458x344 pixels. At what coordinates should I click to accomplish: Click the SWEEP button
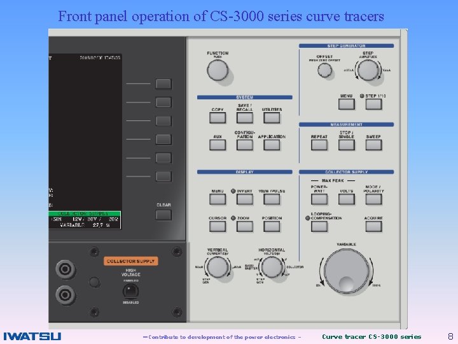[373, 145]
